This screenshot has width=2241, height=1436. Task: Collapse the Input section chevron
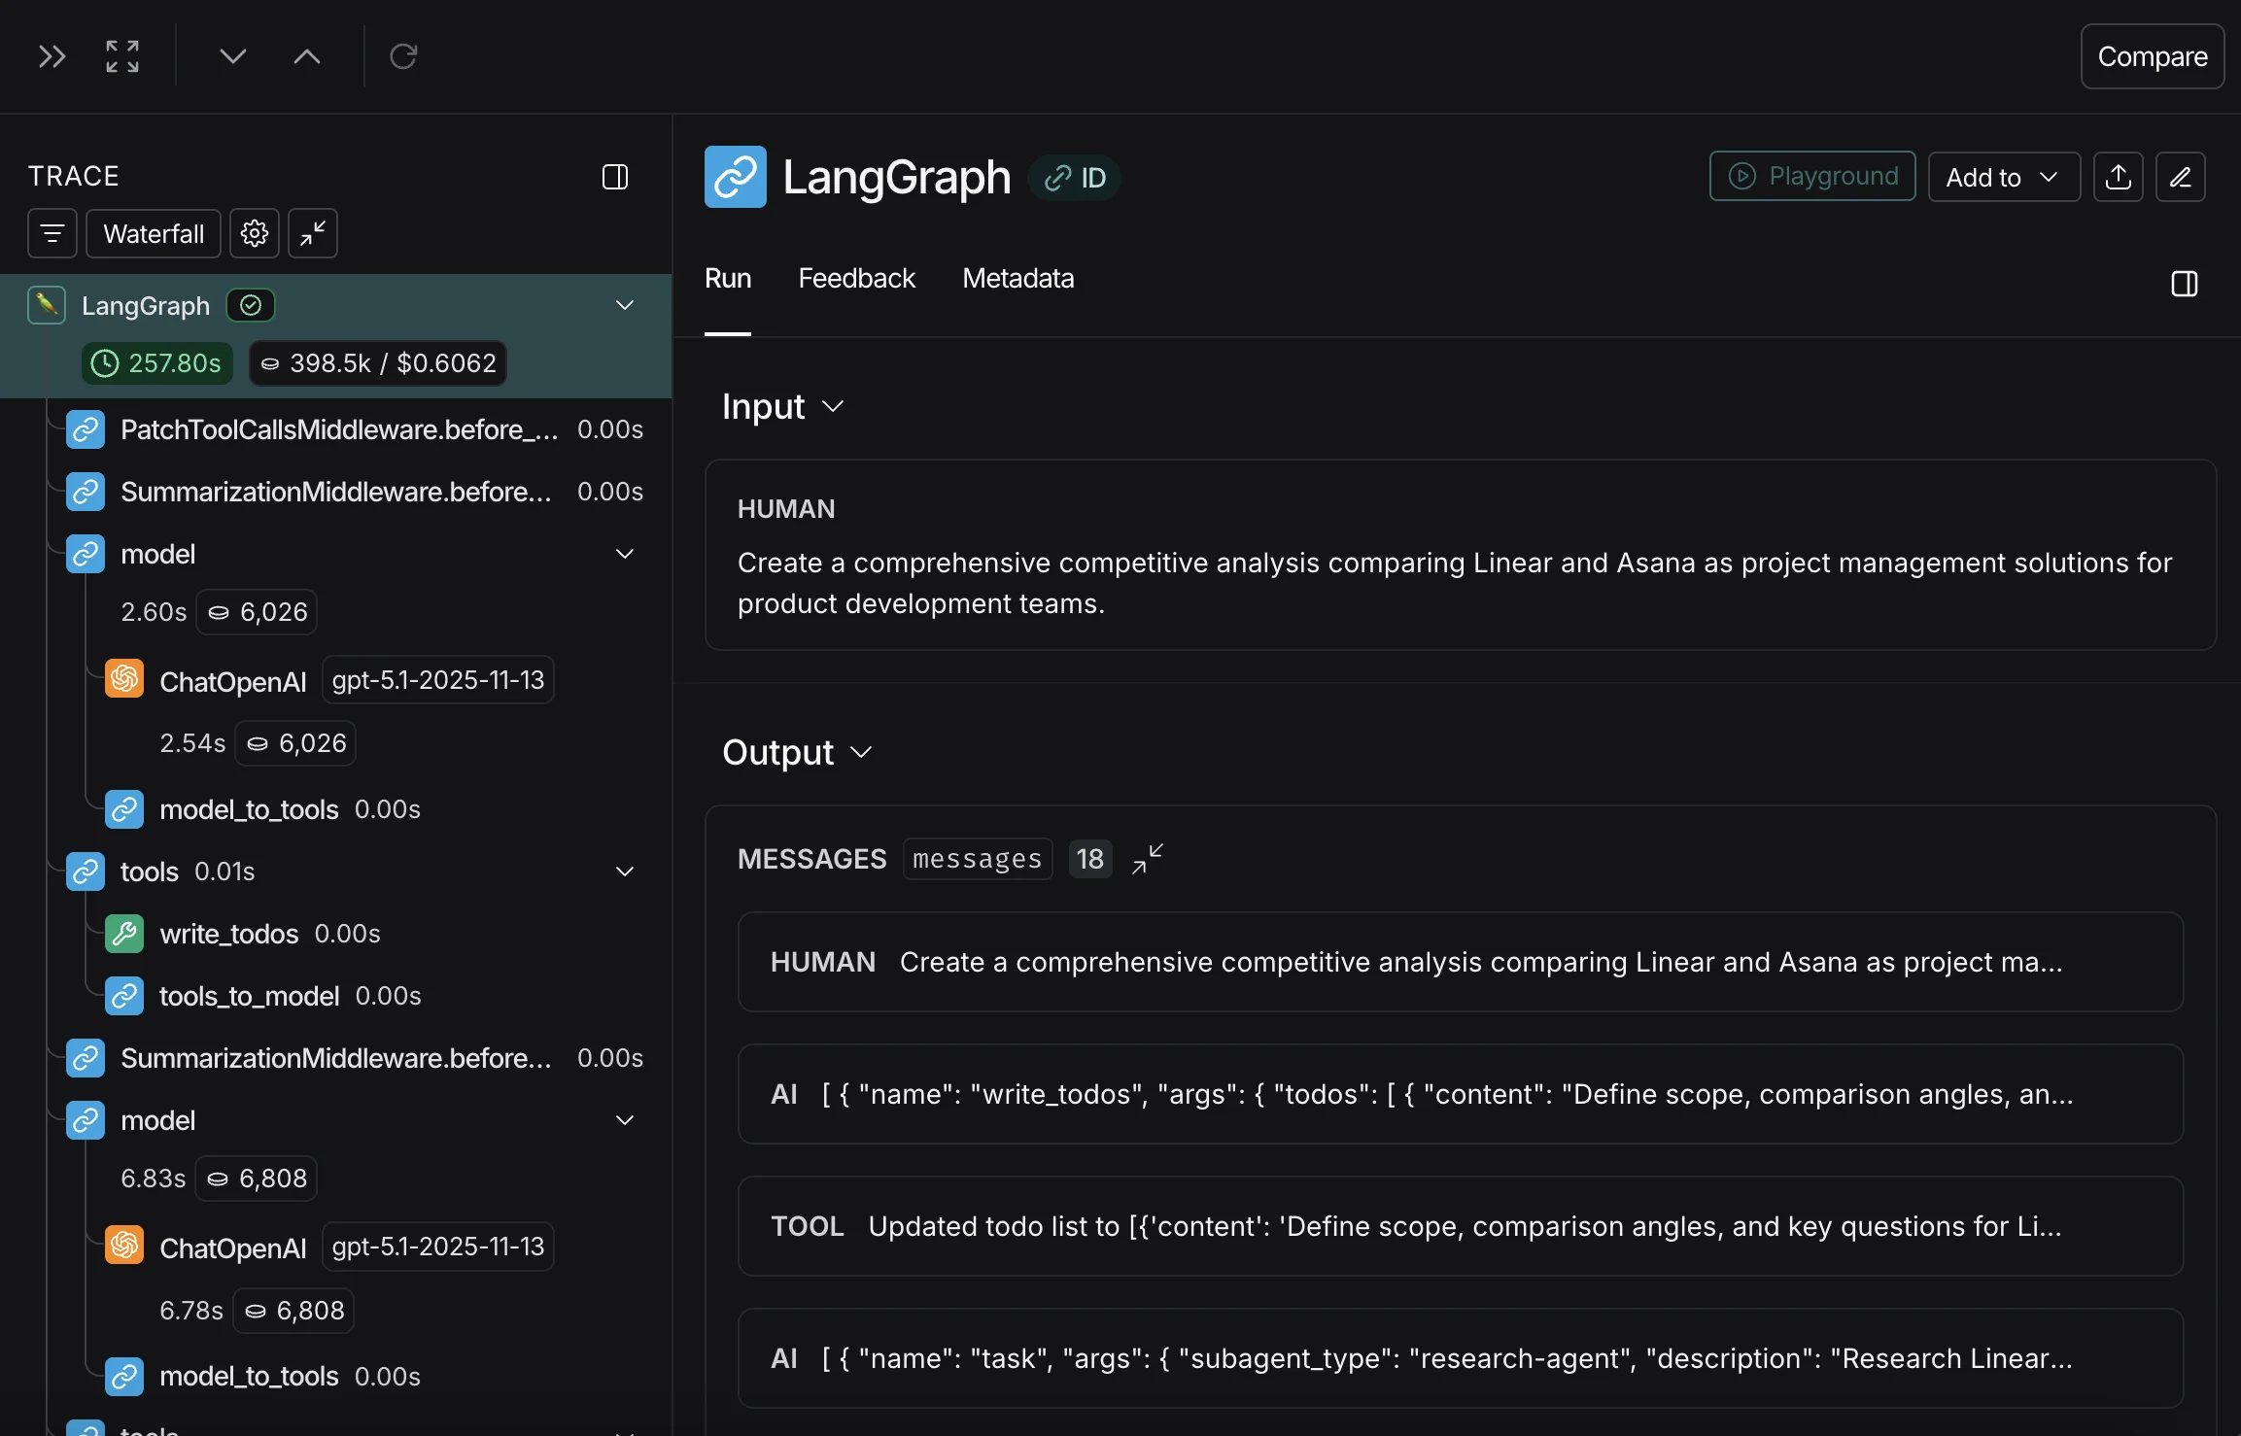tap(833, 406)
